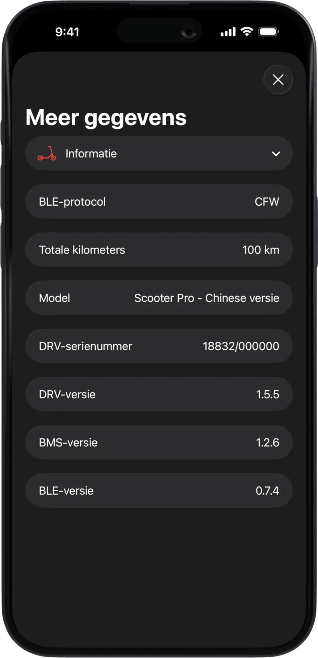Select the BLE-versie row

coord(159,491)
